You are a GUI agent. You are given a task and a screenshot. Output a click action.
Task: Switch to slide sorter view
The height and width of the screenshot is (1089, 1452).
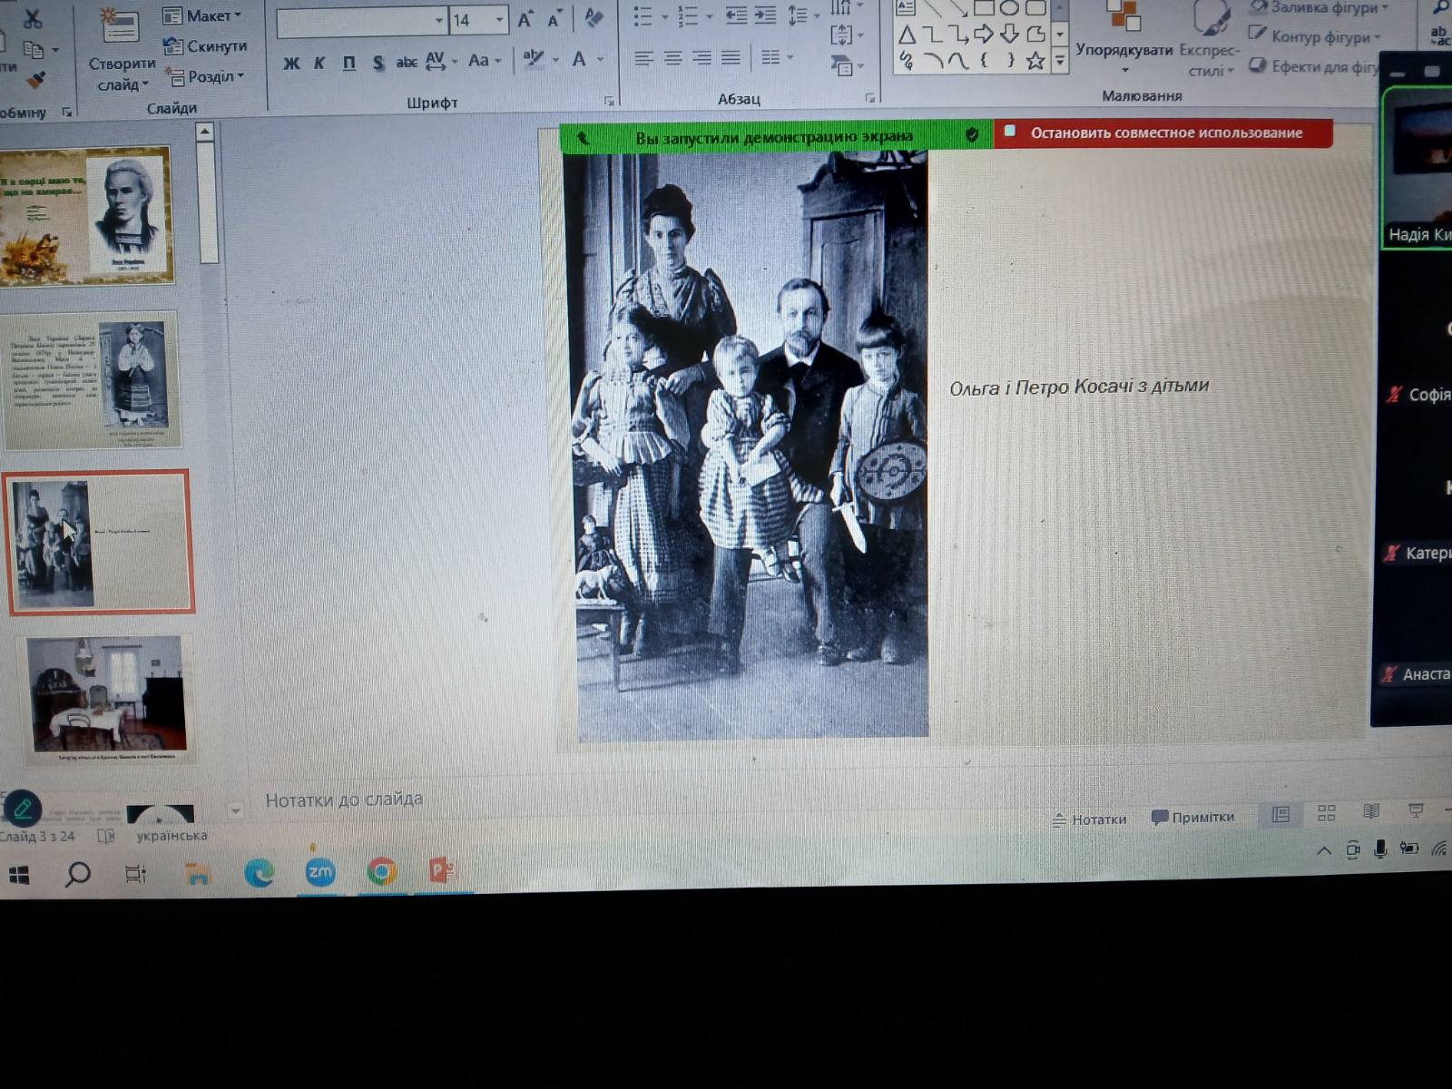[1326, 813]
